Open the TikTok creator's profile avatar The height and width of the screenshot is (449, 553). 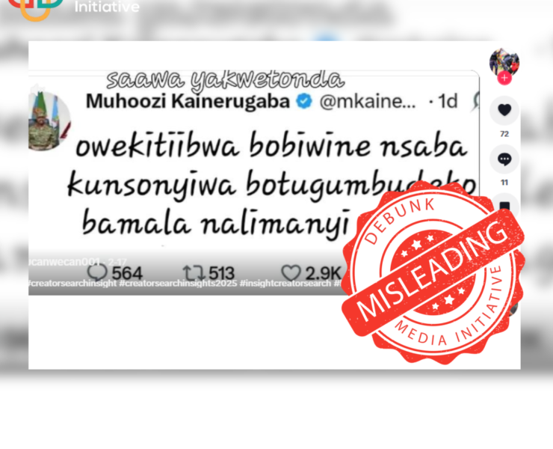[504, 63]
